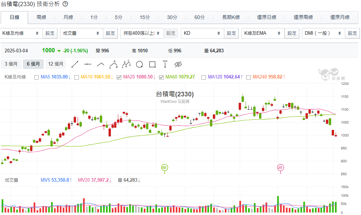Select the rectangle drawing tool

152,64
